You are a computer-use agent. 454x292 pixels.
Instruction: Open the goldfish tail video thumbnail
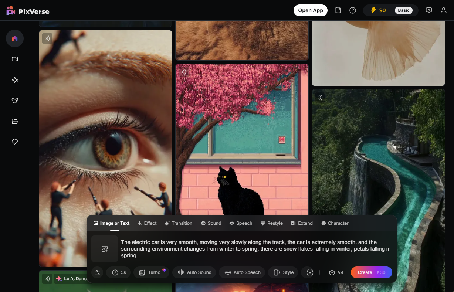tap(378, 53)
